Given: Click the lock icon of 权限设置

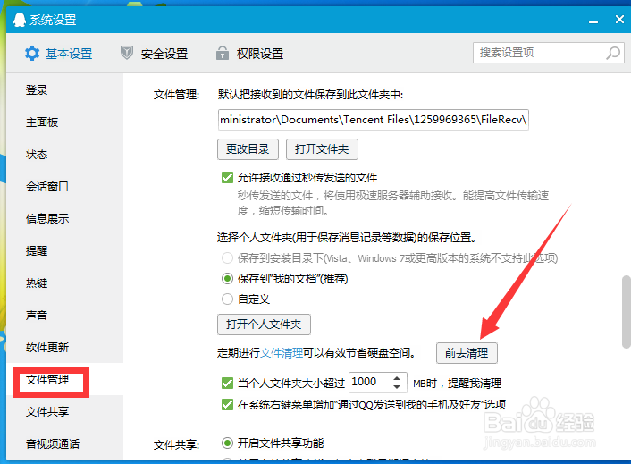Looking at the screenshot, I should [223, 53].
